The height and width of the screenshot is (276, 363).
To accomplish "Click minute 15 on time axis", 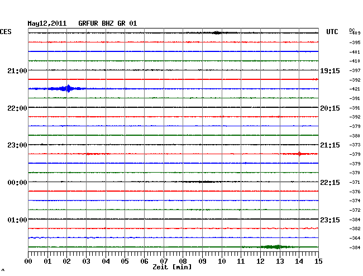I will click(318, 261).
